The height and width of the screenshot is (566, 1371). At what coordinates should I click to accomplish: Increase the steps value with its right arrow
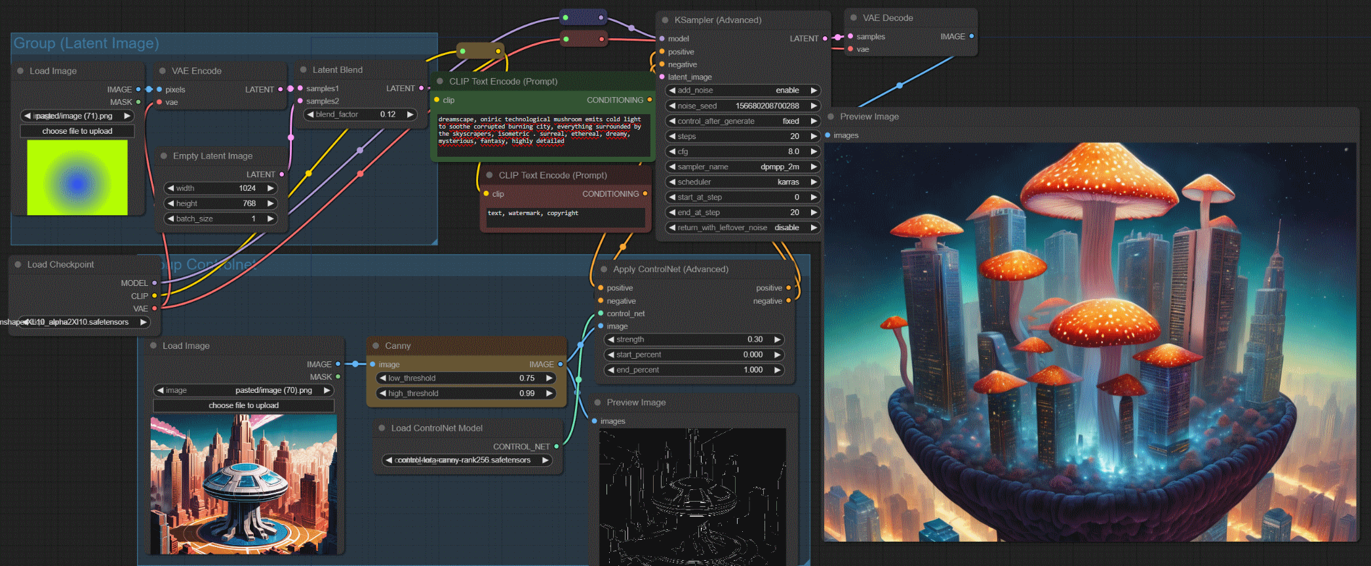(814, 136)
